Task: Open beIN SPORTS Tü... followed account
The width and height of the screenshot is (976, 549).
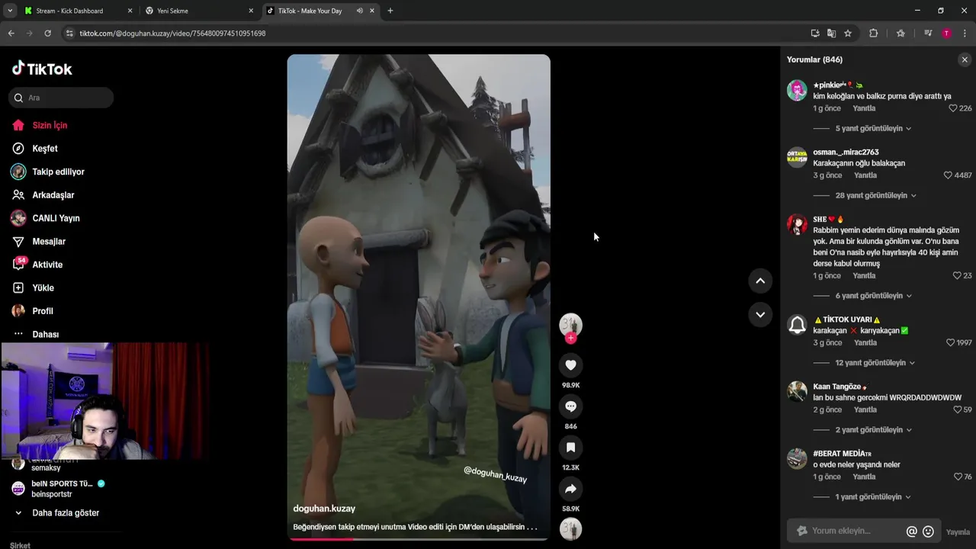Action: pyautogui.click(x=61, y=489)
